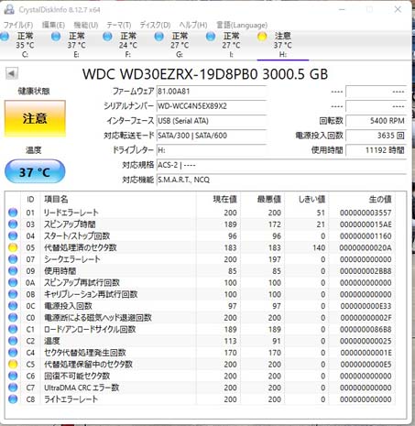Select disk F: status orb at 24 °C
Screen dimensions: 415x426
click(107, 37)
